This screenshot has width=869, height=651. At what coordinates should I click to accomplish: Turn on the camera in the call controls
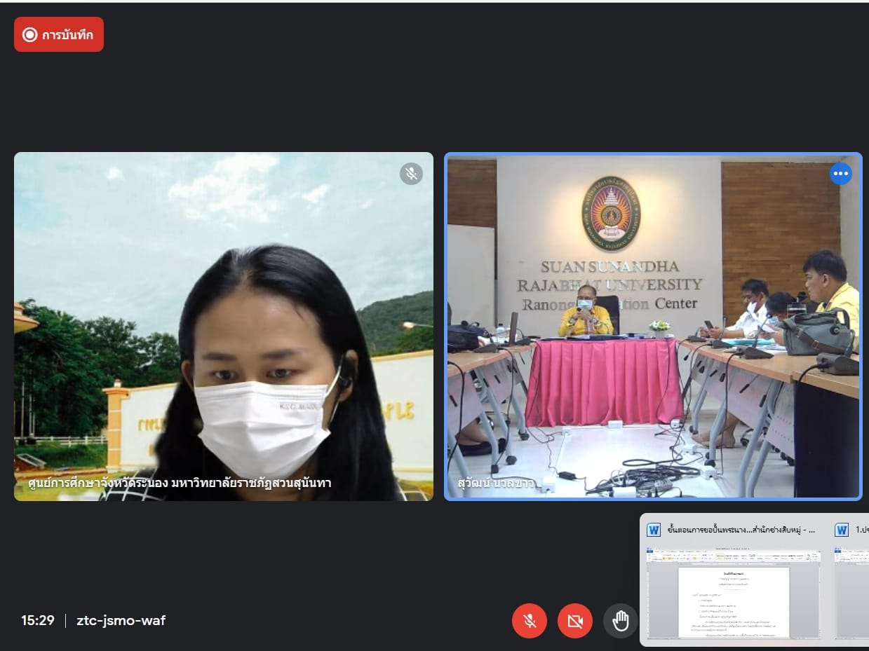point(575,621)
